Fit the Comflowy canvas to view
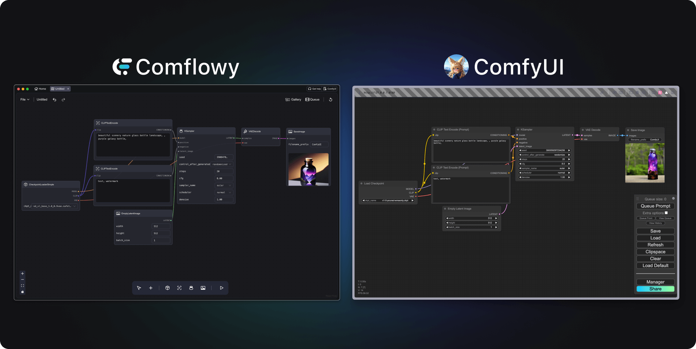Image resolution: width=696 pixels, height=349 pixels. pos(22,286)
